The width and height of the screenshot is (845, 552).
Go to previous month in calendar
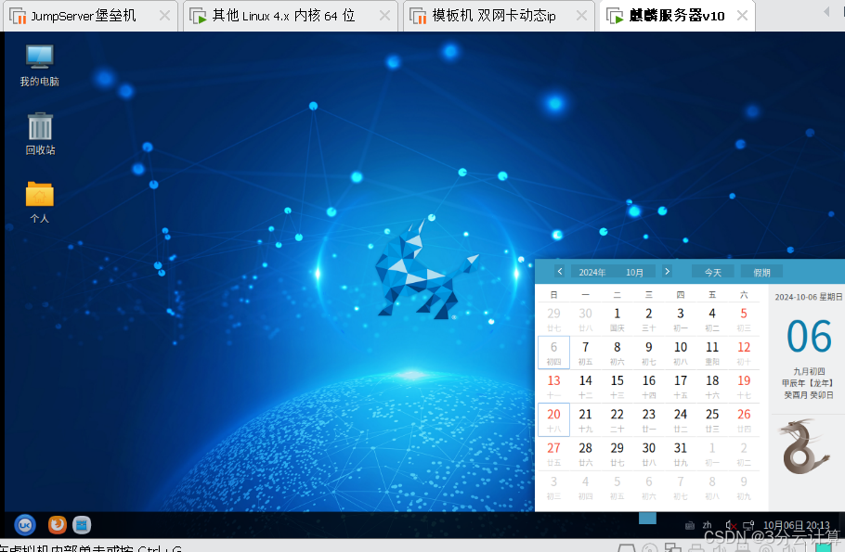pos(560,272)
